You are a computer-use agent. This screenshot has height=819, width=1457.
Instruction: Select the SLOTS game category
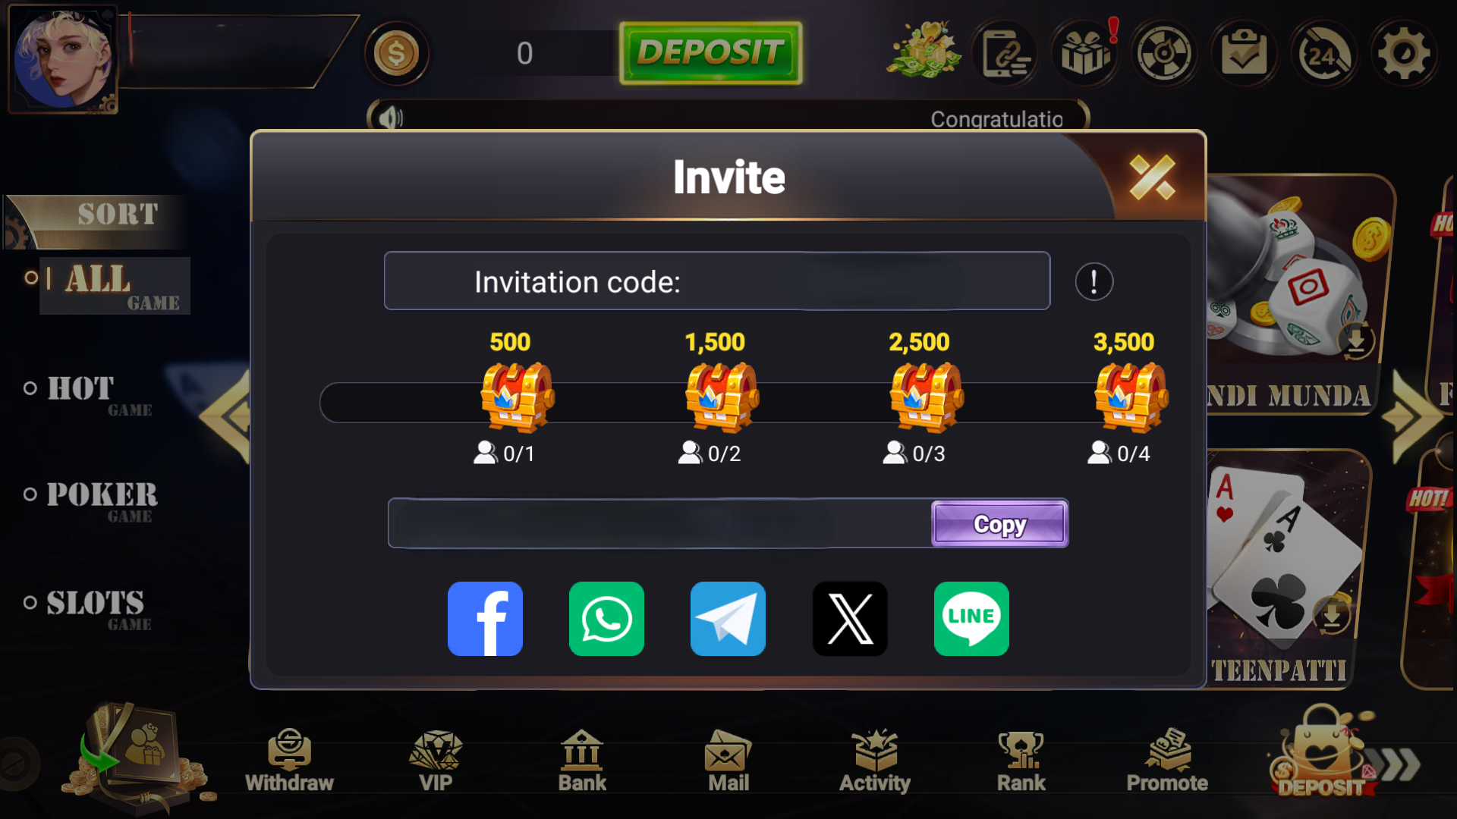tap(88, 609)
